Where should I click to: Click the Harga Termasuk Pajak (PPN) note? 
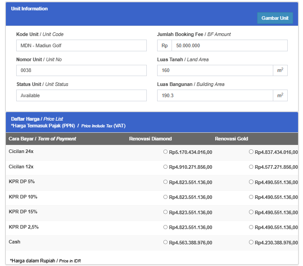(68, 126)
